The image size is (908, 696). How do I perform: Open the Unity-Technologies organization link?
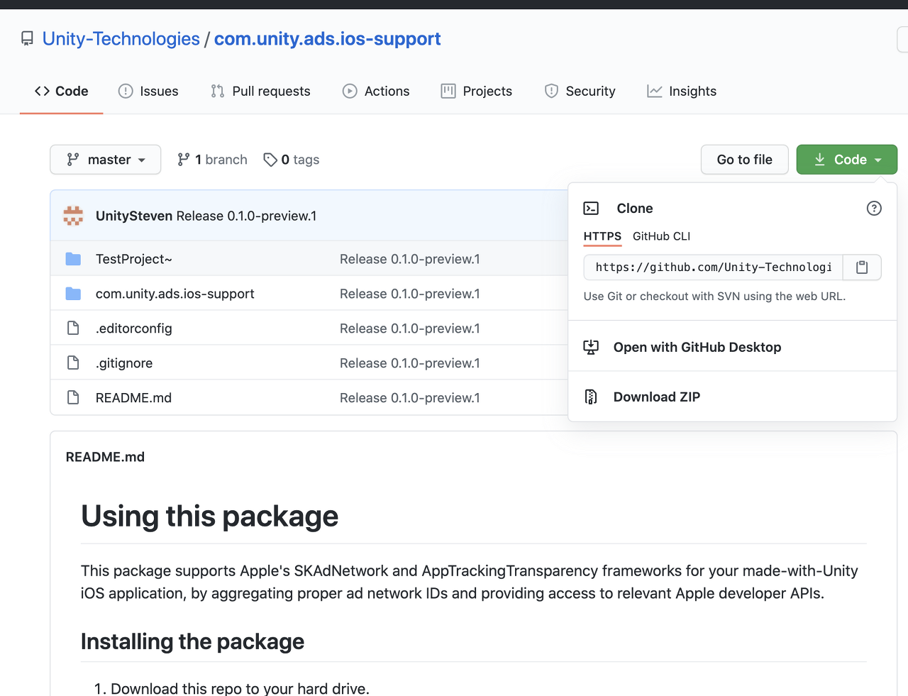(121, 39)
